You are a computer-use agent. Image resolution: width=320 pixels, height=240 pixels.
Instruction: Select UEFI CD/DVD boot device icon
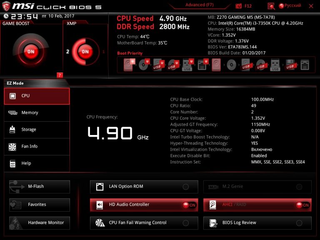pos(144,65)
